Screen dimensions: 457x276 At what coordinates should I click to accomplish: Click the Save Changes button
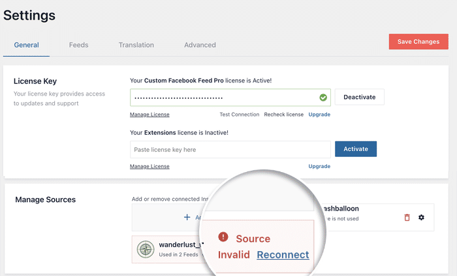(x=418, y=41)
